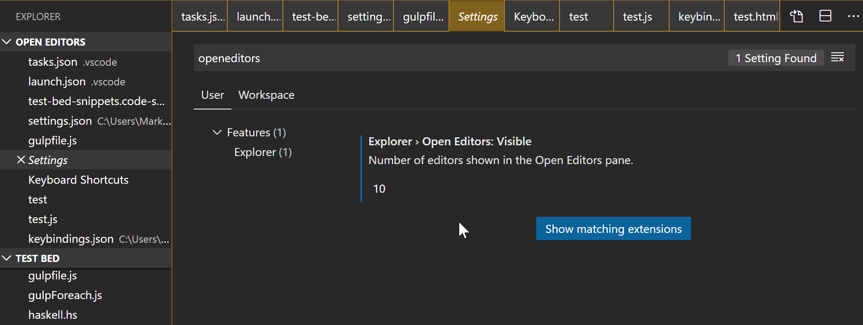Select launch.json in Open Editors
The image size is (863, 325).
[57, 82]
